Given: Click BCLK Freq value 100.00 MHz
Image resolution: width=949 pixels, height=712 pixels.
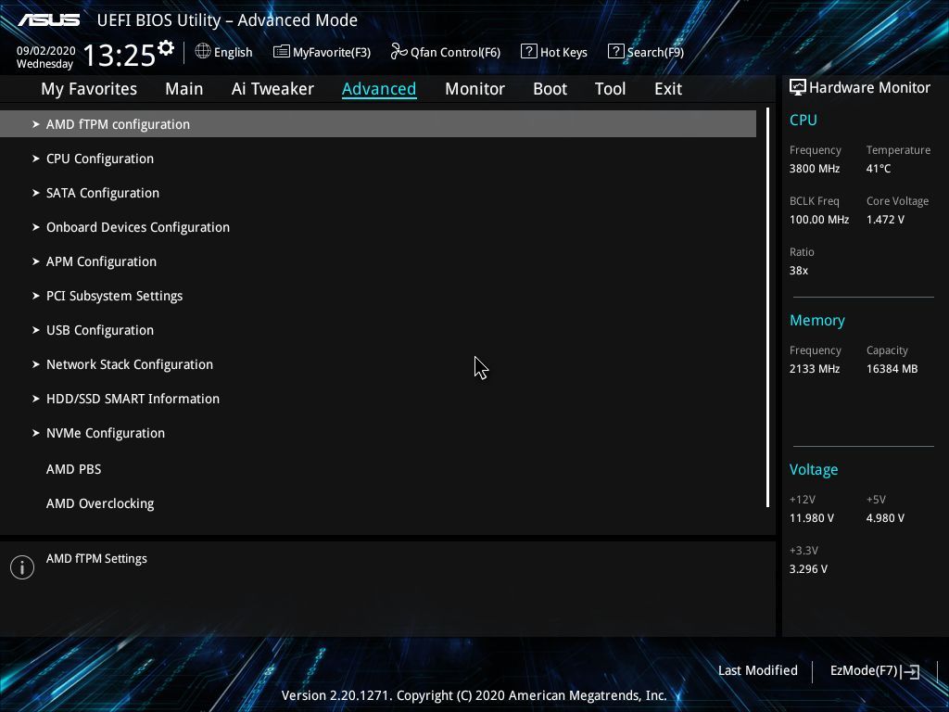Looking at the screenshot, I should pos(819,219).
